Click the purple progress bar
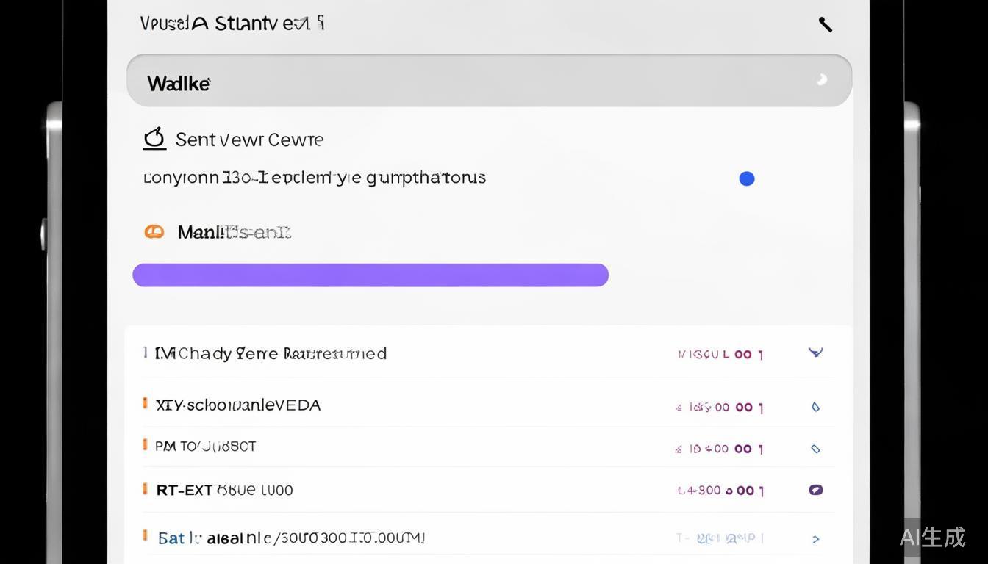Image resolution: width=988 pixels, height=564 pixels. (x=370, y=275)
